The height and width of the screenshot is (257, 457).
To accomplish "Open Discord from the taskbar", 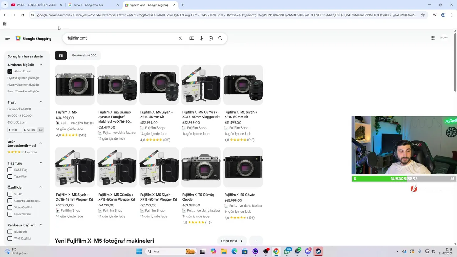I will click(x=308, y=251).
